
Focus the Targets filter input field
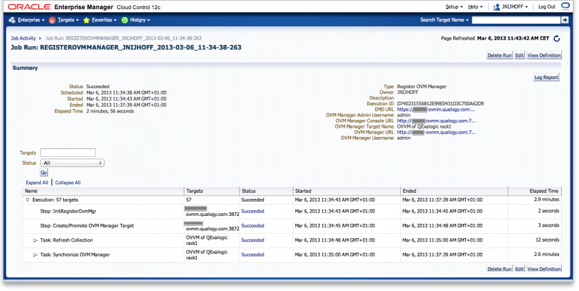pos(68,152)
